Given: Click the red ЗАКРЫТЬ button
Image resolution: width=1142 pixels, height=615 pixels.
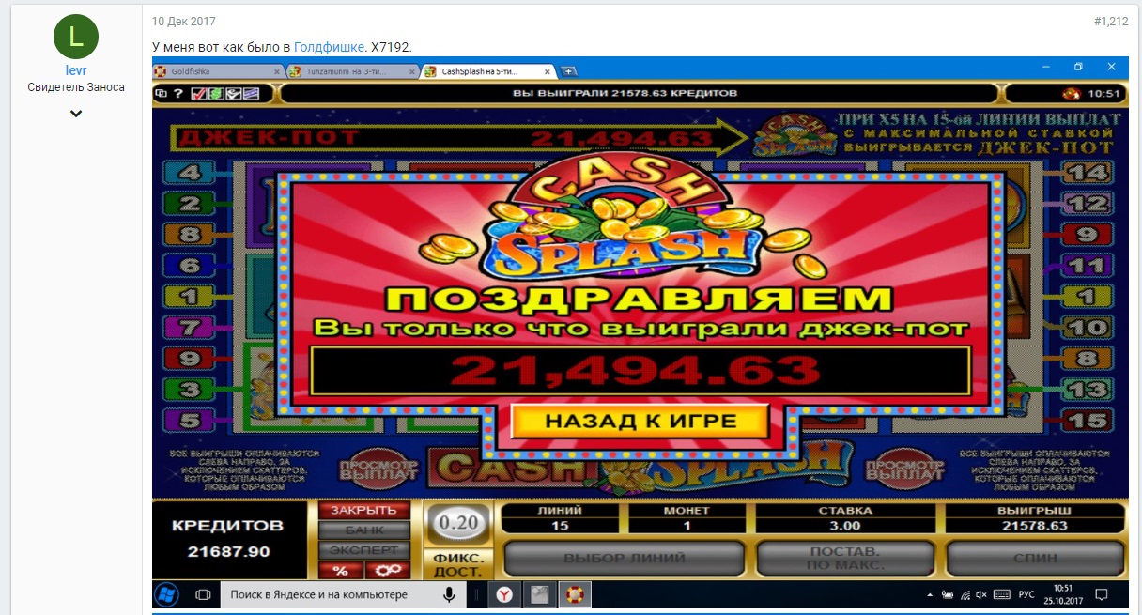Looking at the screenshot, I should tap(364, 511).
